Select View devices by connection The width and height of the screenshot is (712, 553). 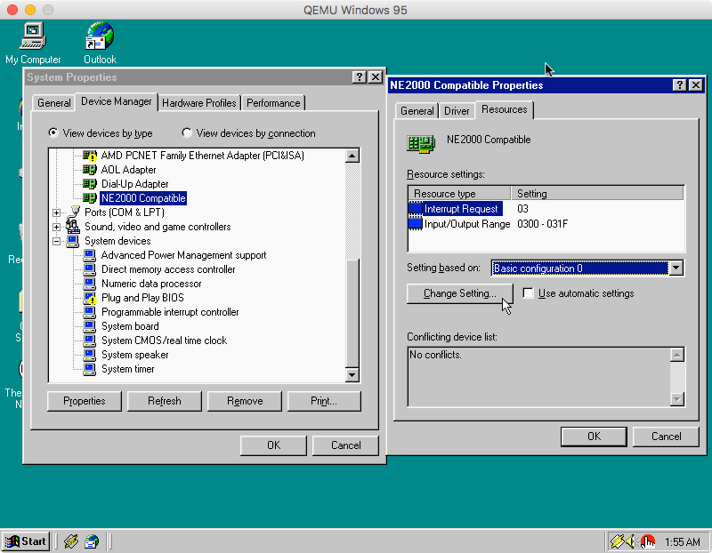(187, 132)
